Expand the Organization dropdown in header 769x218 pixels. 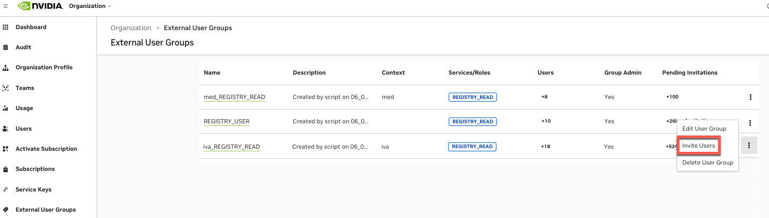[90, 6]
